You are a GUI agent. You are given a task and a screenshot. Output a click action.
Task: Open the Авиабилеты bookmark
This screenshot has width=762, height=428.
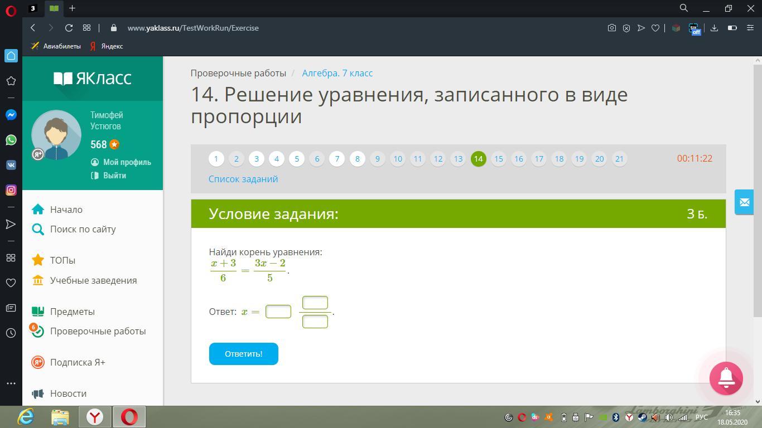(56, 46)
